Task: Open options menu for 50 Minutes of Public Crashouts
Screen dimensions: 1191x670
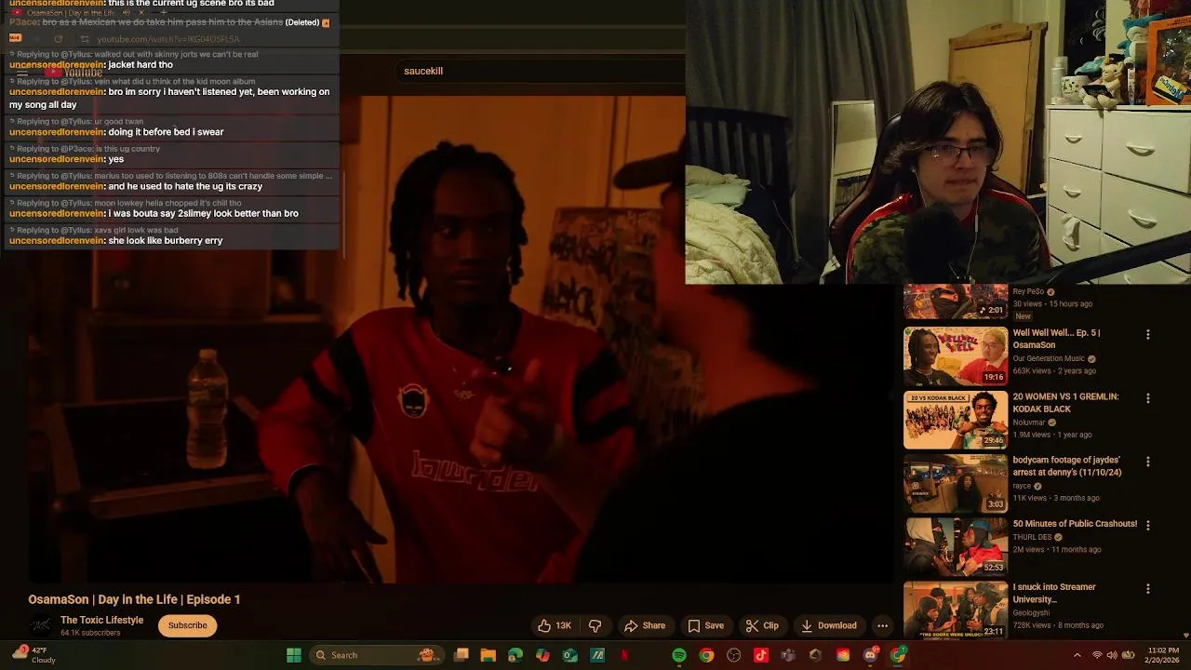Action: [1147, 525]
